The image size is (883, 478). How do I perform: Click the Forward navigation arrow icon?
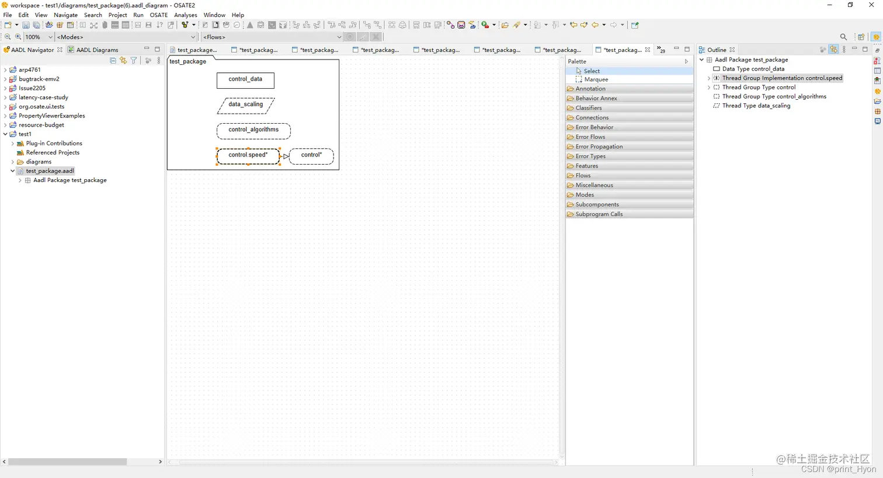pyautogui.click(x=613, y=25)
